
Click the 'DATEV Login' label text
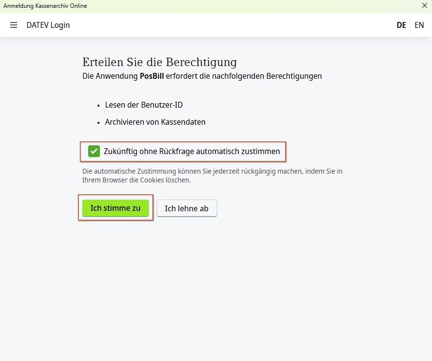(x=48, y=25)
